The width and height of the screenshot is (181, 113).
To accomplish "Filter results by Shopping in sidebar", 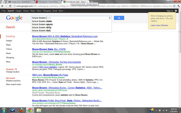I will [10, 58].
